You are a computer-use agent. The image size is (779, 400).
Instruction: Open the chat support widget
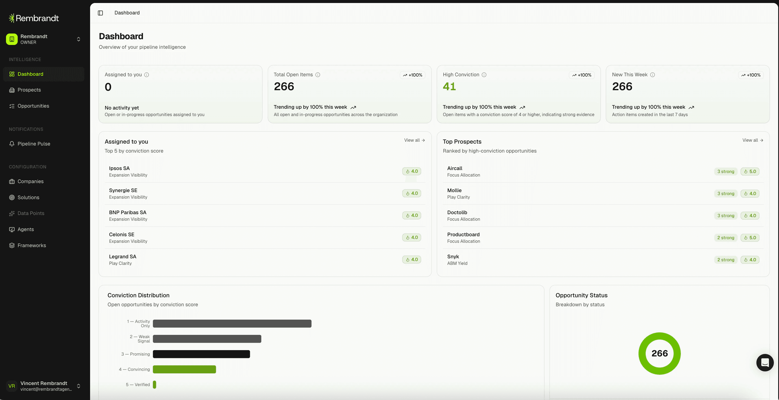pos(765,362)
